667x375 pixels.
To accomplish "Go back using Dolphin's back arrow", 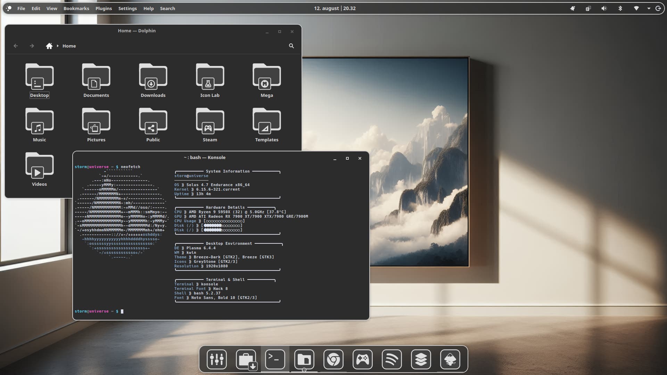I will click(16, 45).
